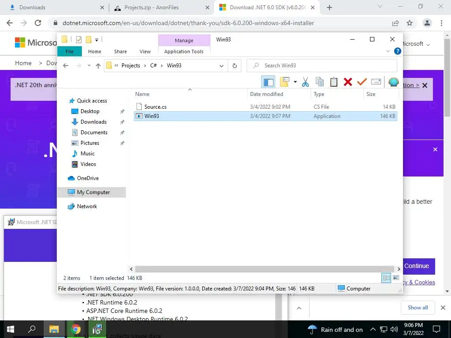The image size is (451, 338).
Task: Open the Home ribbon tab
Action: tap(95, 51)
